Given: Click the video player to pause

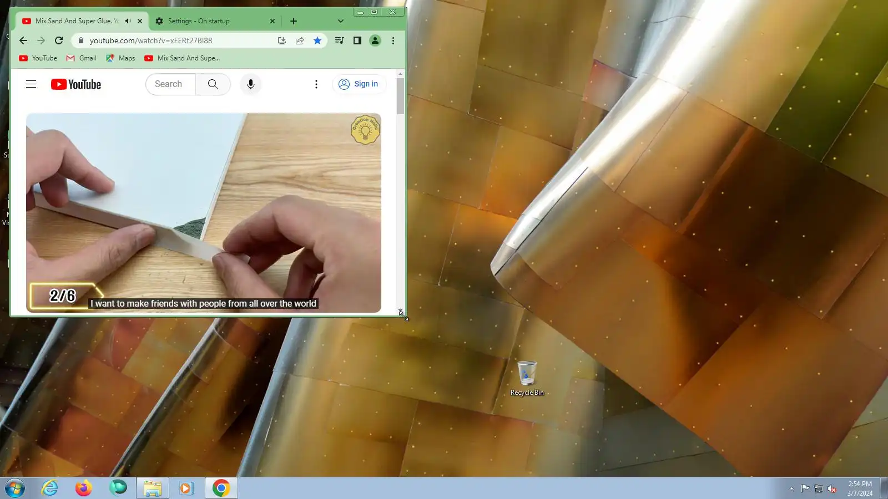Looking at the screenshot, I should point(204,213).
